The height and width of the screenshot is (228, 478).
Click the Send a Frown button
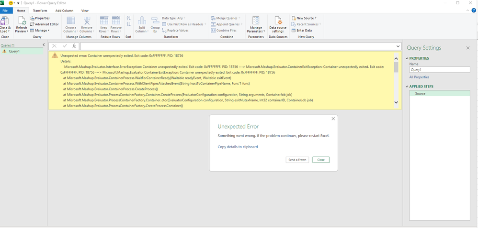click(x=297, y=160)
